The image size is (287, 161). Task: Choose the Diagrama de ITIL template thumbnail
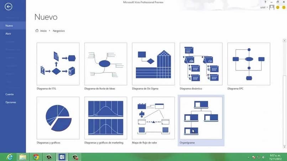pyautogui.click(x=58, y=64)
